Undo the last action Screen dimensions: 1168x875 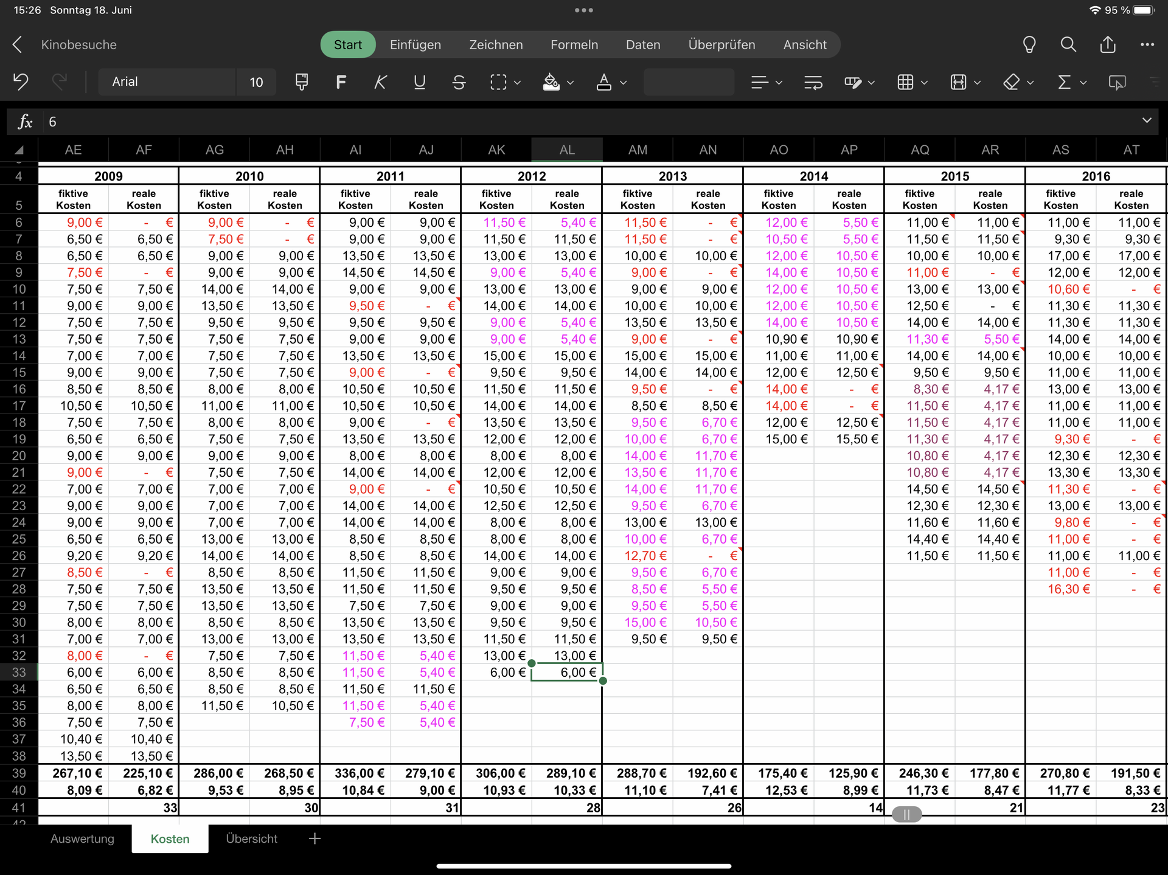click(21, 82)
